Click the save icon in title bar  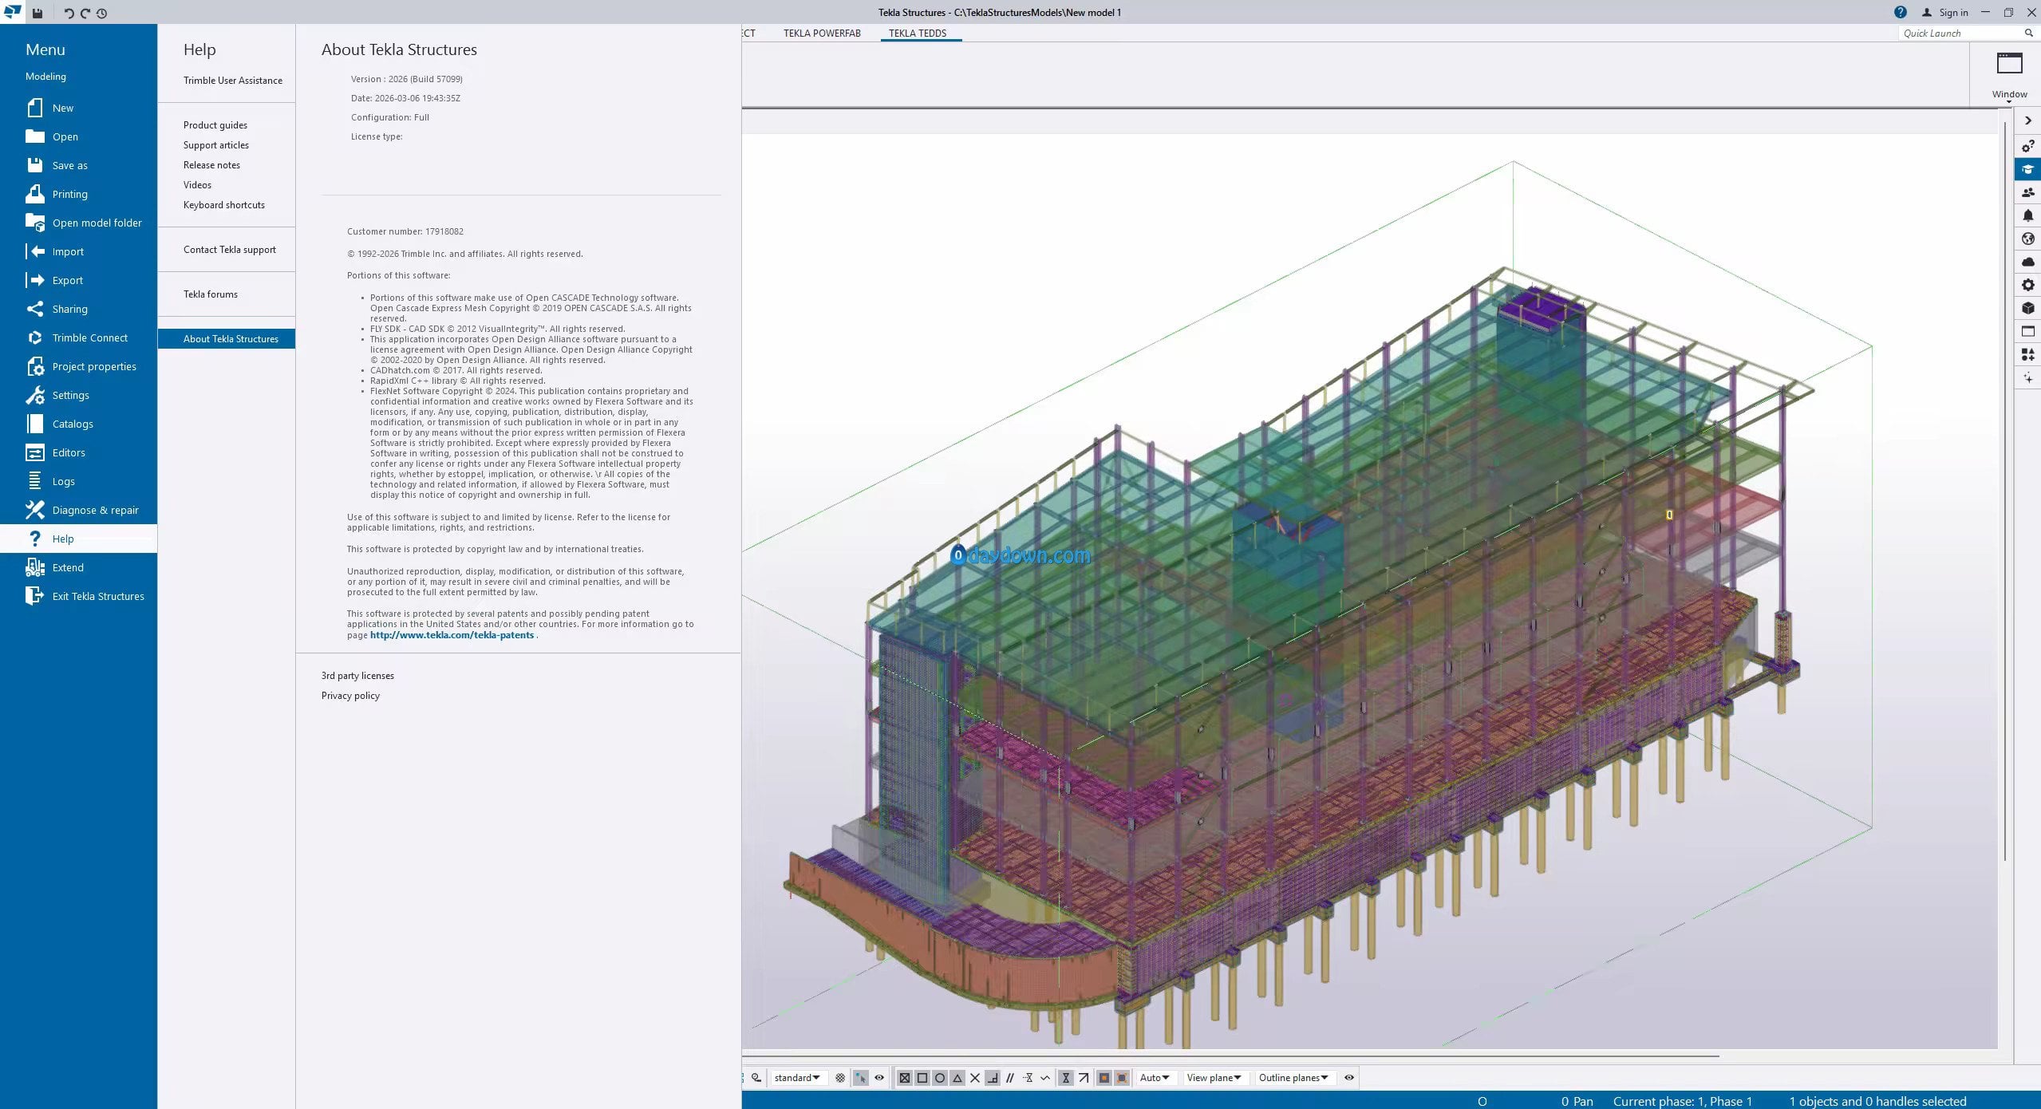(38, 13)
